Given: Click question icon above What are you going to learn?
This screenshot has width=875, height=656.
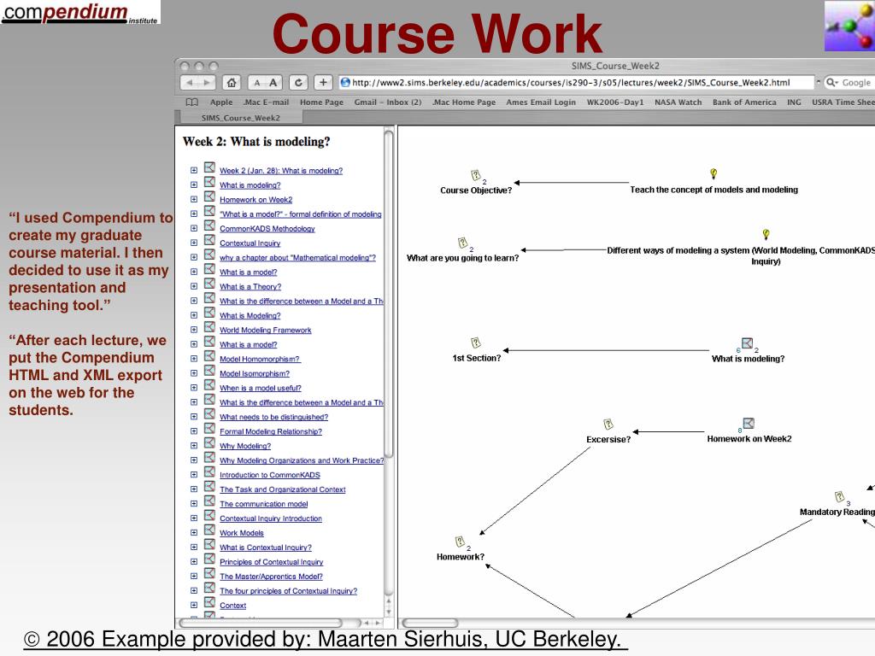Looking at the screenshot, I should pos(462,243).
